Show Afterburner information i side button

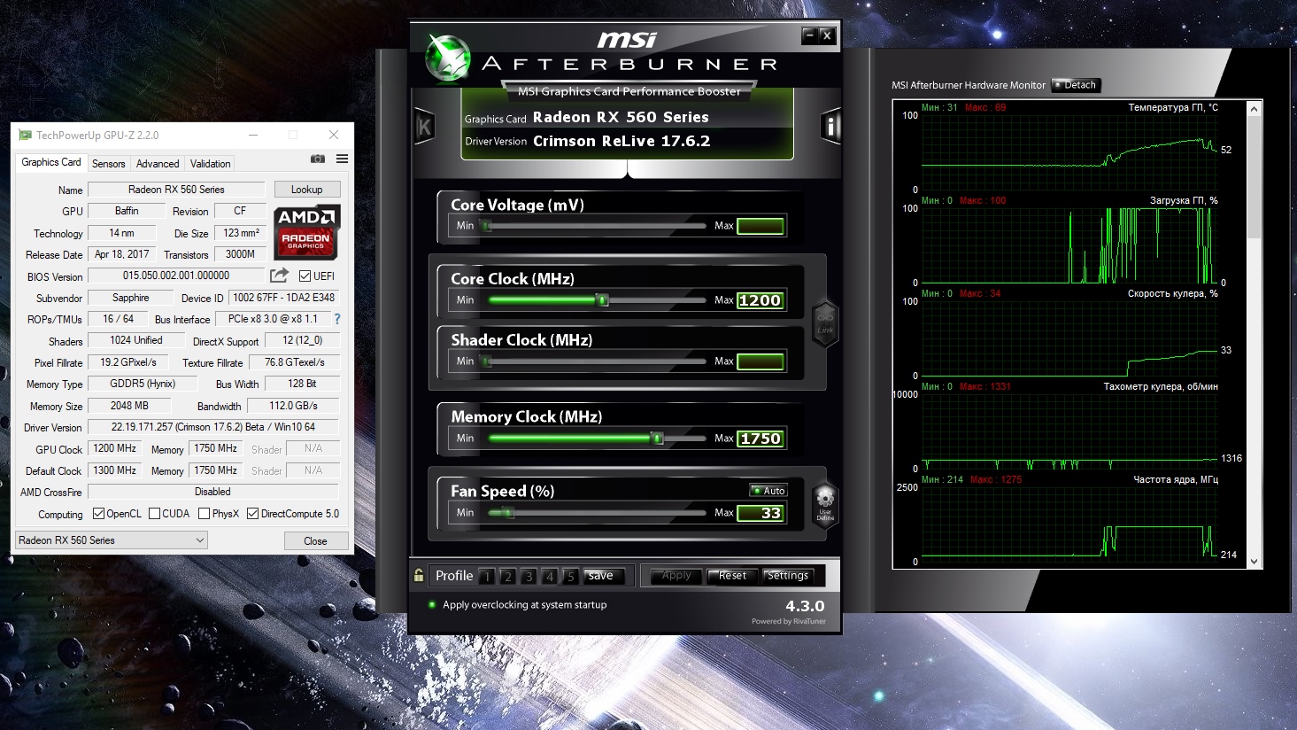click(x=830, y=127)
